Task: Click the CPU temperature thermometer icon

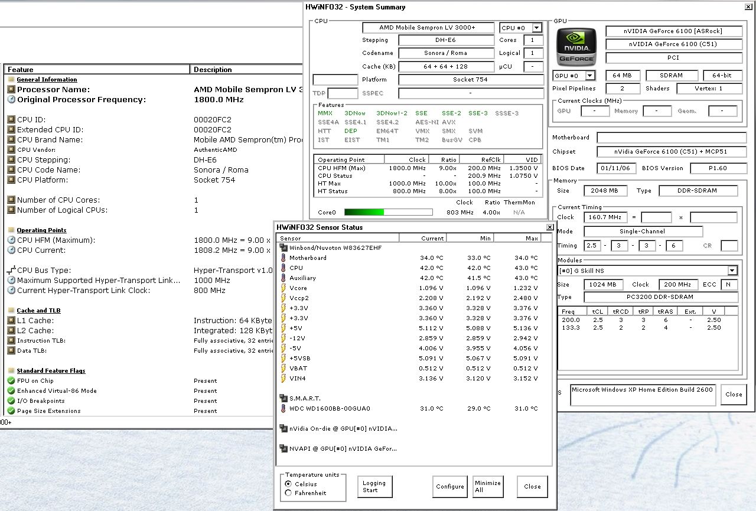Action: pos(283,268)
